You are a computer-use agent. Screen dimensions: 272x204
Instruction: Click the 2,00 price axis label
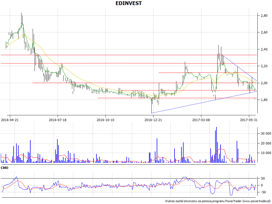(x=264, y=83)
